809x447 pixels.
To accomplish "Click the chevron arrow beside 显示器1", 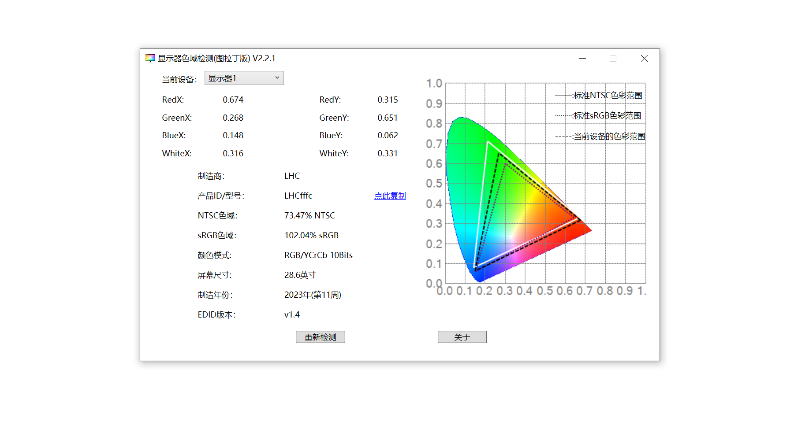I will pyautogui.click(x=277, y=78).
